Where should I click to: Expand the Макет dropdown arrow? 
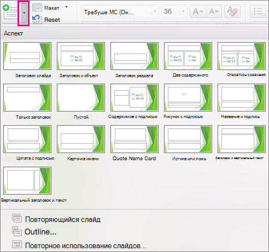pyautogui.click(x=66, y=7)
